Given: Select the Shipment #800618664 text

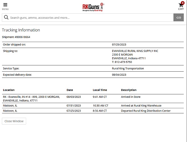Looking at the screenshot, I should [16, 37].
